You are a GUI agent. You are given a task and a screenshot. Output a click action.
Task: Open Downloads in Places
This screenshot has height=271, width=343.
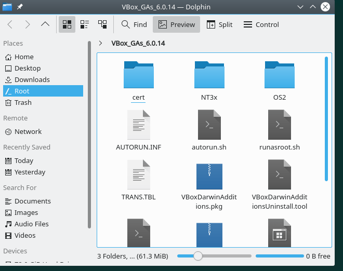[43, 80]
